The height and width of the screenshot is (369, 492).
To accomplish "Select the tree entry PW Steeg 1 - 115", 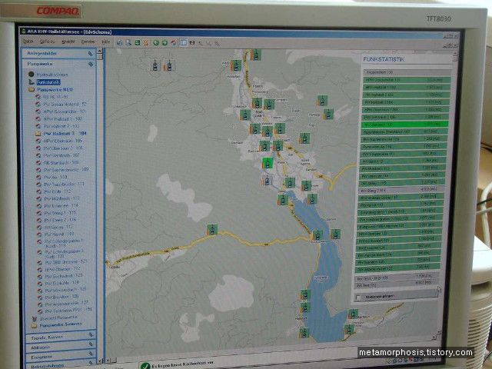I will point(60,213).
